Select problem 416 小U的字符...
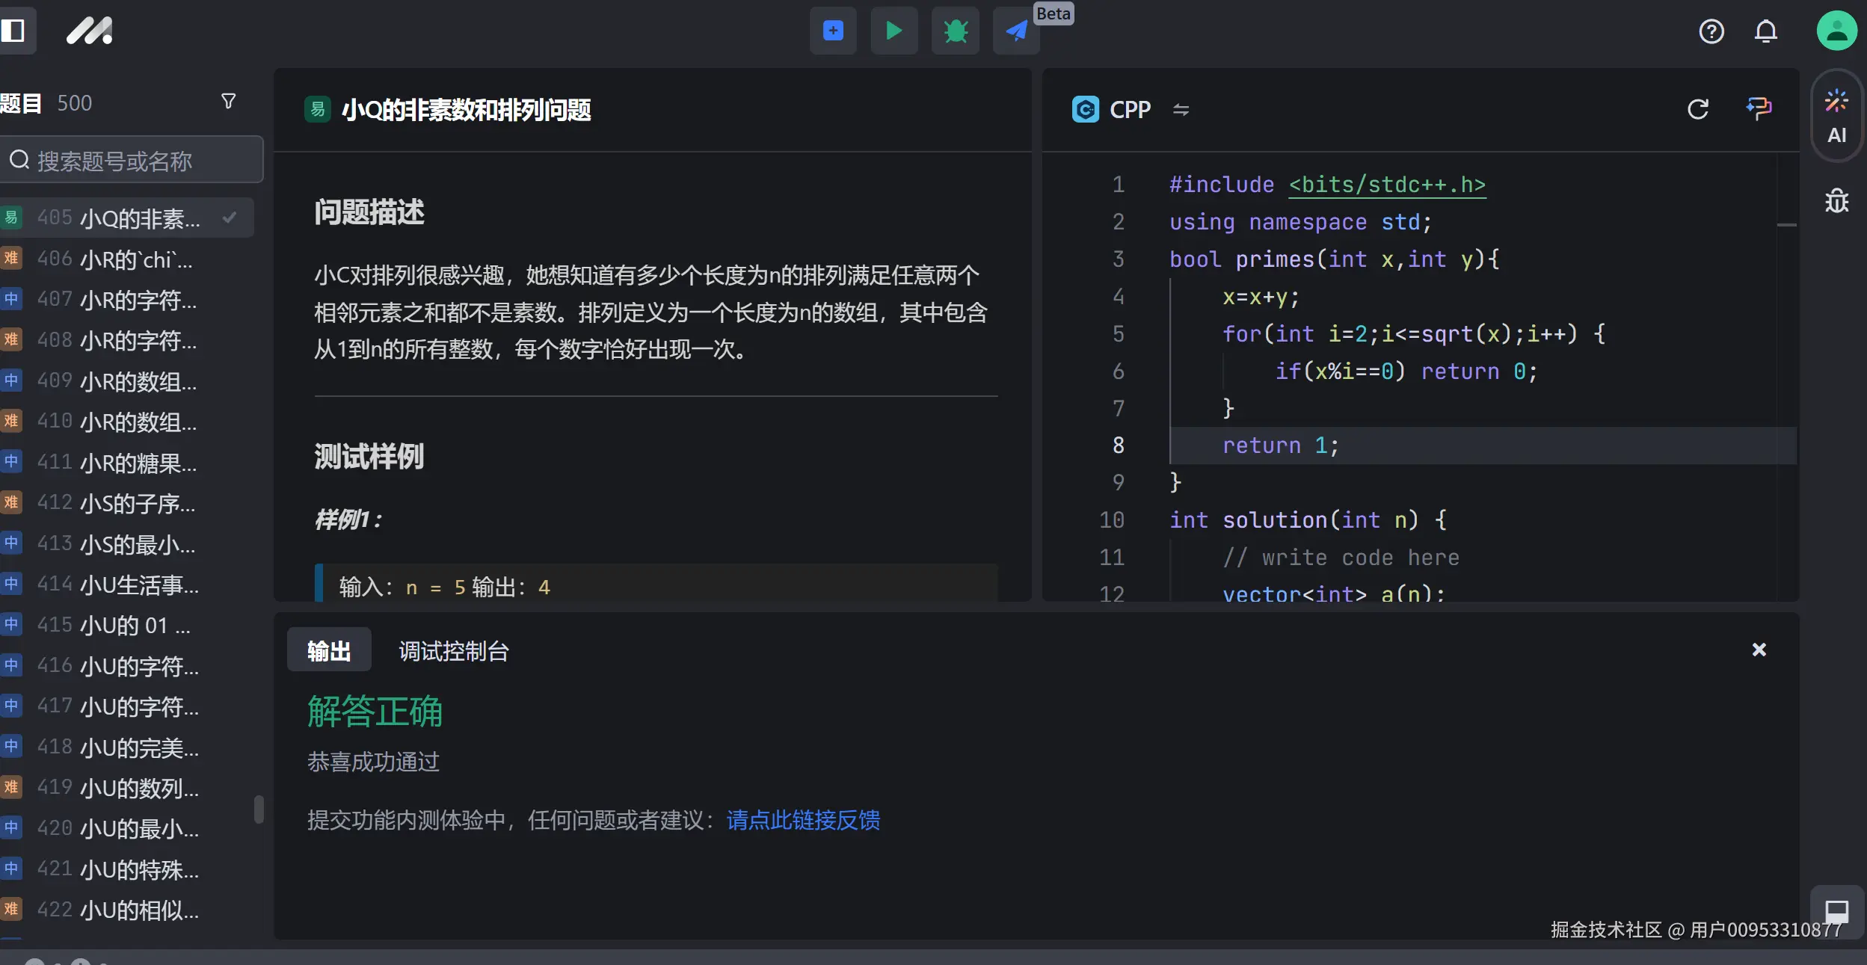 click(126, 666)
